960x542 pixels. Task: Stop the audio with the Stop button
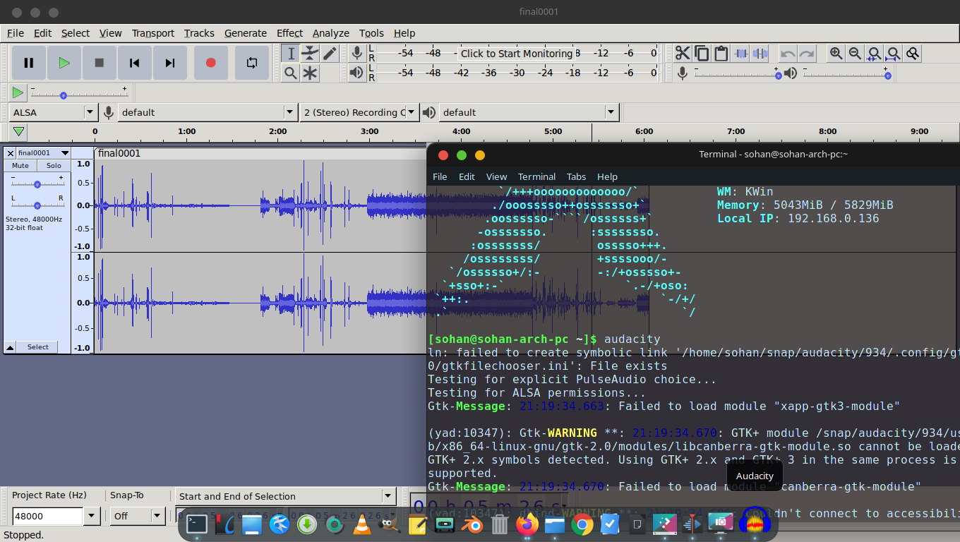point(100,63)
